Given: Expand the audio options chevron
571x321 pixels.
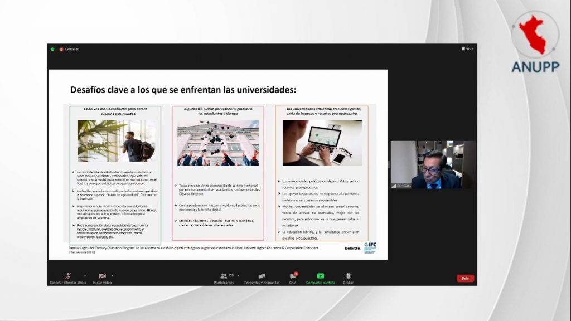Looking at the screenshot, I should coord(85,276).
